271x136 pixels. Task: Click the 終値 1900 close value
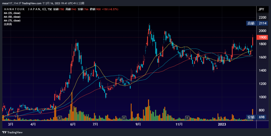[x=95, y=9]
